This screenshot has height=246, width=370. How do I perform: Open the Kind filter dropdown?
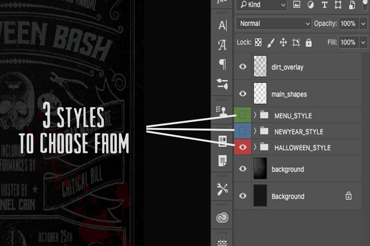coord(261,5)
